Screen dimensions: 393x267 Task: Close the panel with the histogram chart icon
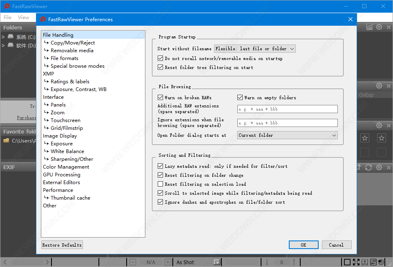coord(389,27)
